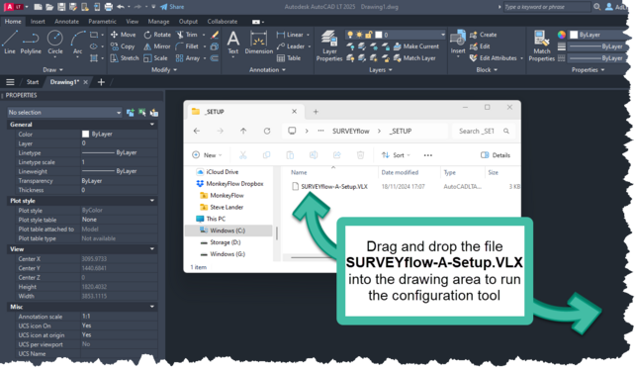Screen dimensions: 637x370
Task: Click the Share button
Action: (x=172, y=7)
